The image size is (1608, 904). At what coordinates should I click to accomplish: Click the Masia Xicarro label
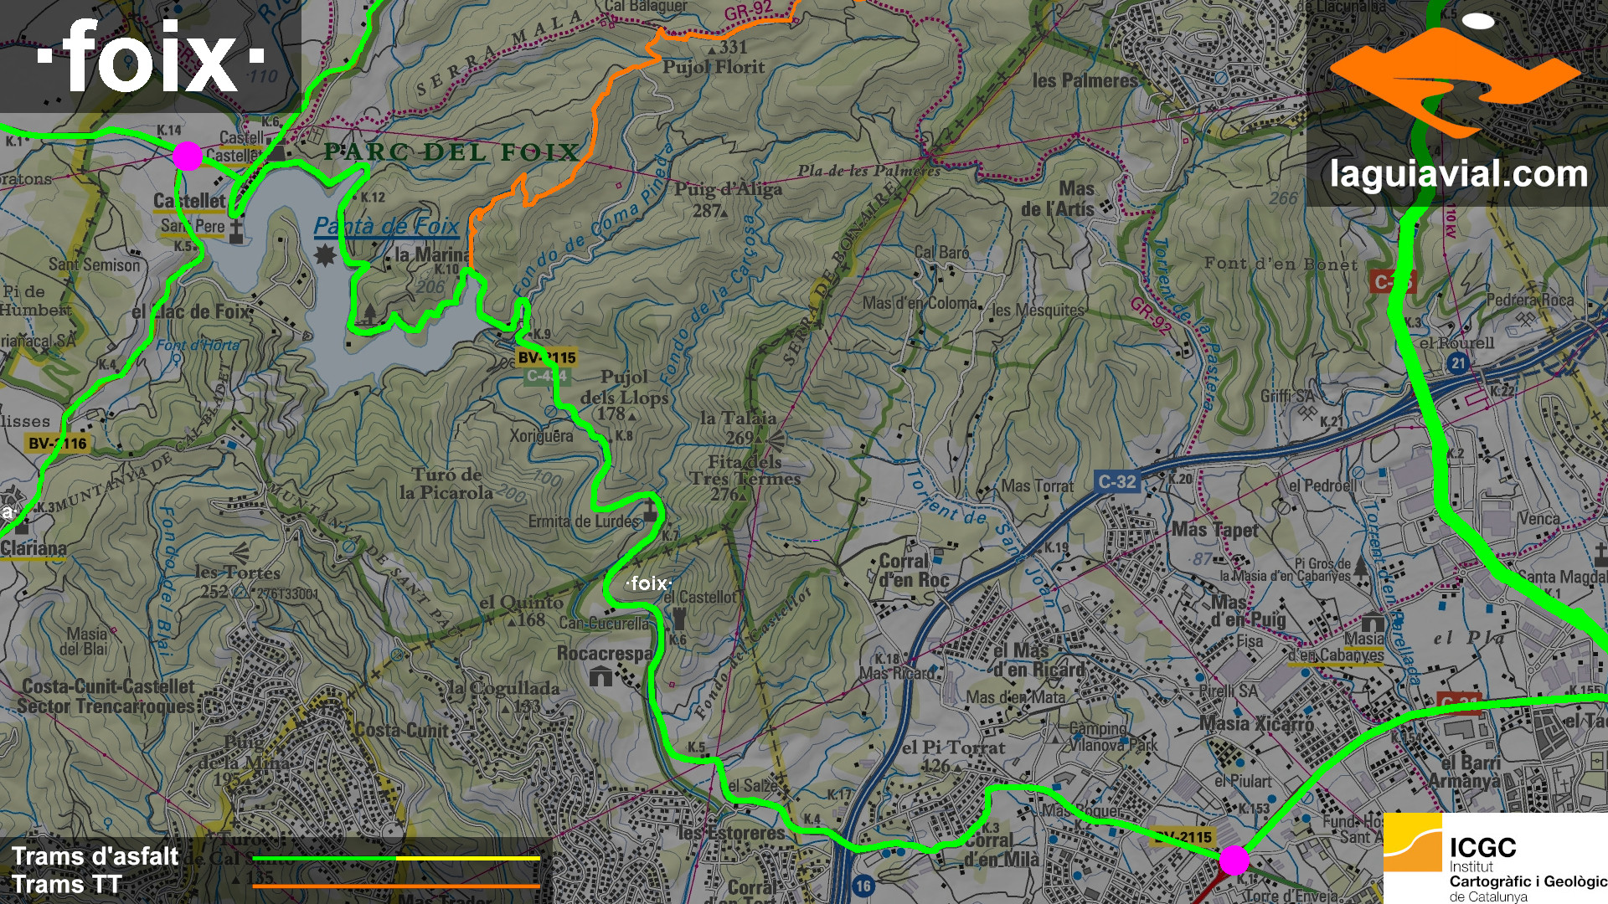(1256, 724)
